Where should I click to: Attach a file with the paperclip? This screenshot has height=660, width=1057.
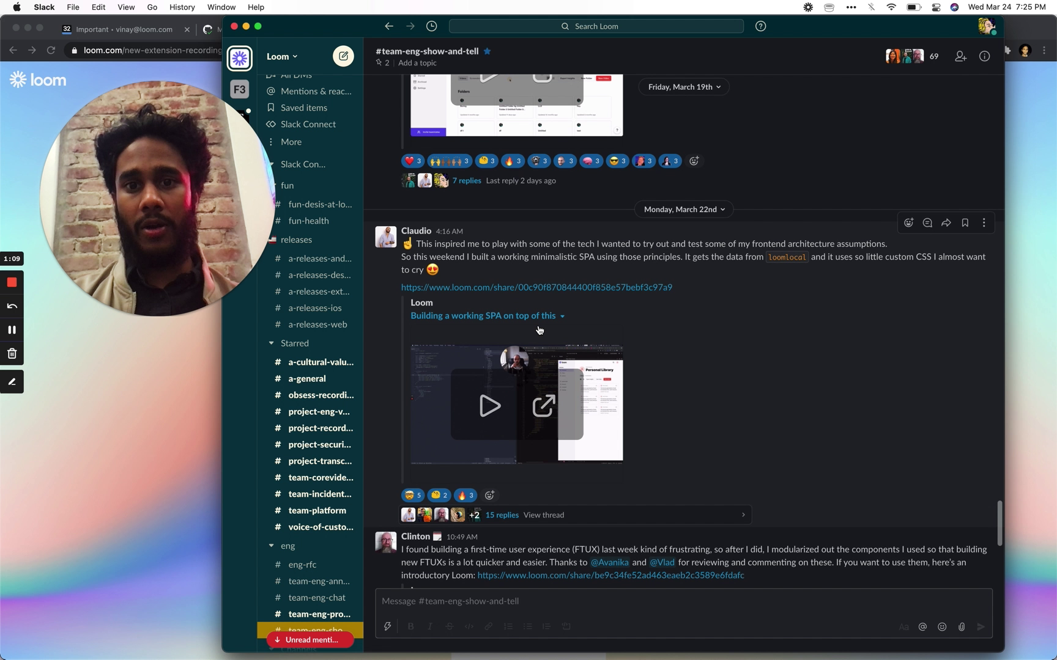[962, 626]
